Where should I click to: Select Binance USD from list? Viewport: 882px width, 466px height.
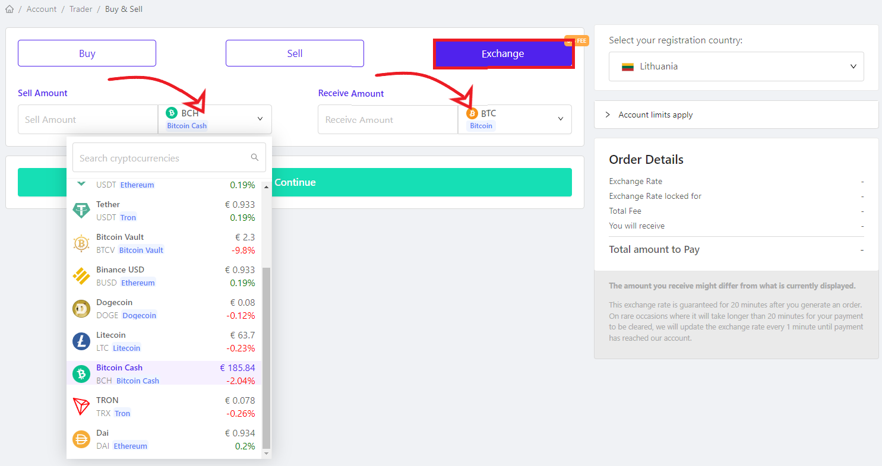point(164,276)
